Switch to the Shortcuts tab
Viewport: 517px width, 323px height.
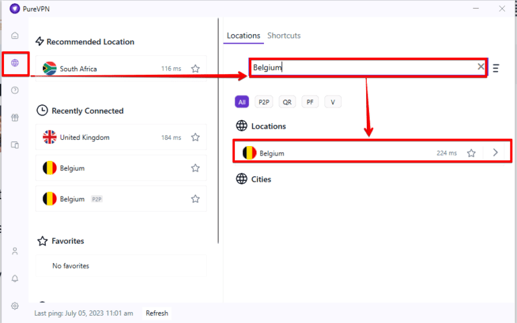284,36
